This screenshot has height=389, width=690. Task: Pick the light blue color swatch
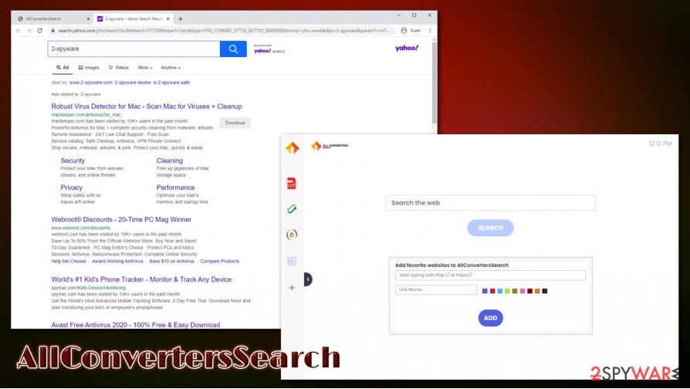click(500, 291)
